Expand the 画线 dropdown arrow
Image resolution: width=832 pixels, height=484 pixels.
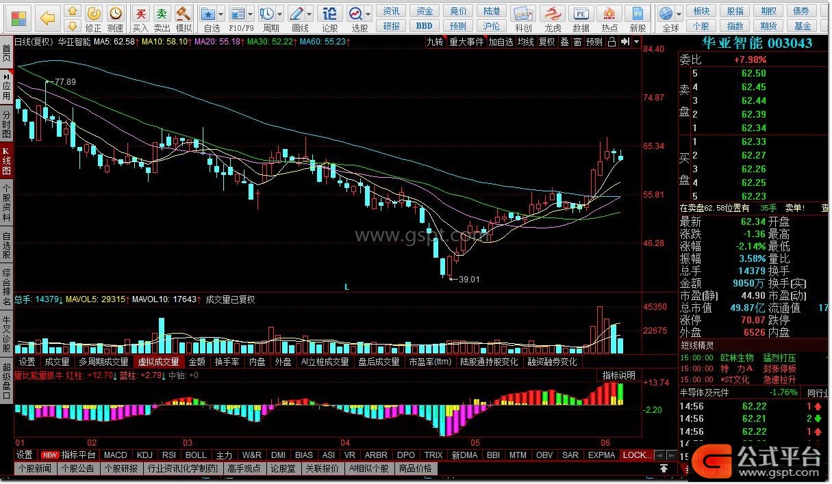[x=309, y=14]
